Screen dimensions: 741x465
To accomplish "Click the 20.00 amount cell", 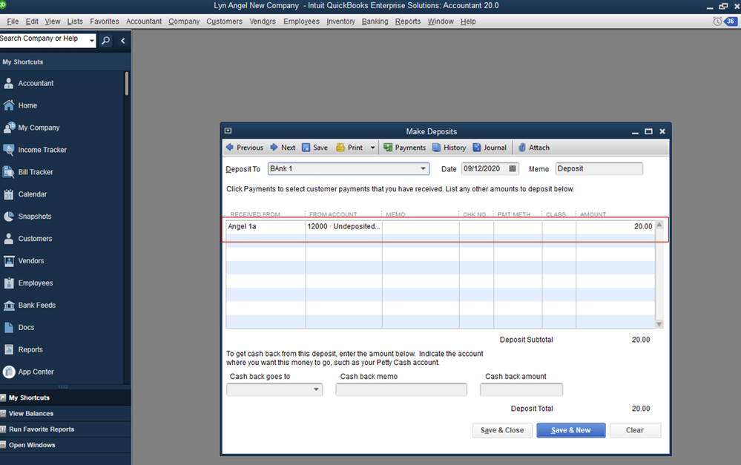I will pos(616,226).
